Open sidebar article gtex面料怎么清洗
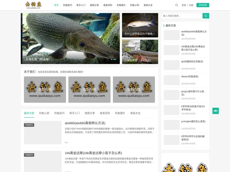This screenshot has width=230, height=172. coord(193,121)
